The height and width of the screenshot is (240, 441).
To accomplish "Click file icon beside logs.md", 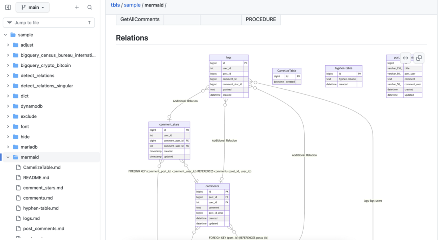I will (x=18, y=218).
